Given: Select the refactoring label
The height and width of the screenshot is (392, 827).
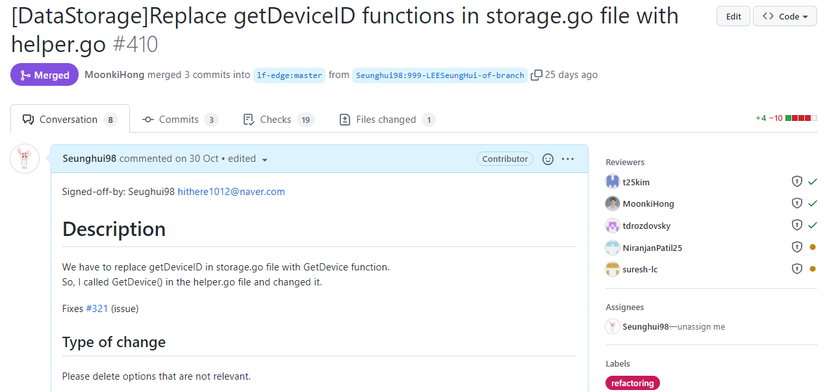Looking at the screenshot, I should coord(632,383).
